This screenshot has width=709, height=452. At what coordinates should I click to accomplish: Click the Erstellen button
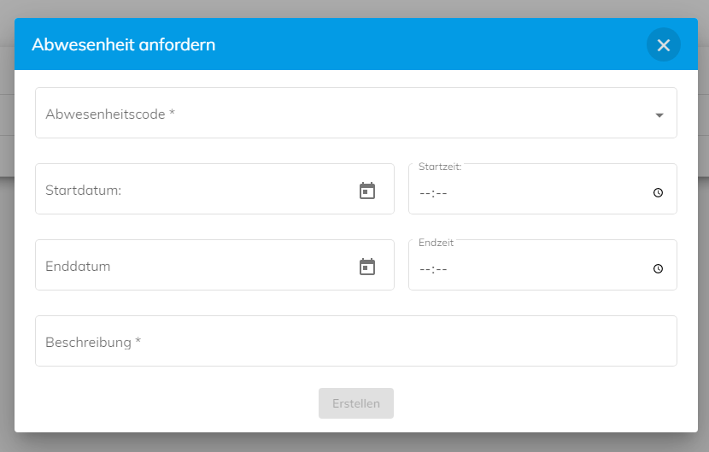point(356,403)
